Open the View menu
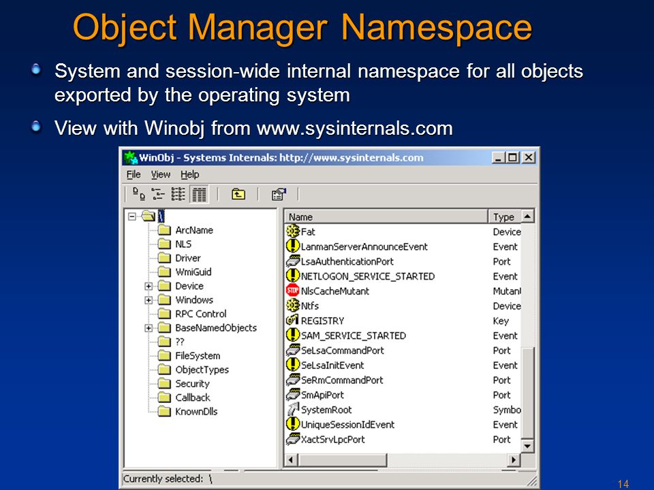Viewport: 654px width, 490px height. pyautogui.click(x=161, y=174)
